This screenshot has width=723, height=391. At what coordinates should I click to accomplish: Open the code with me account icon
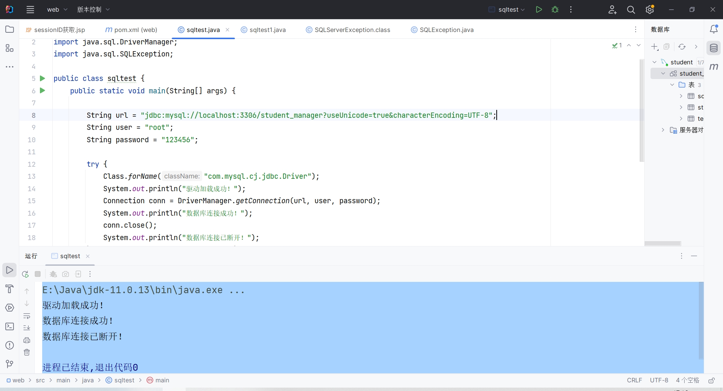(612, 10)
